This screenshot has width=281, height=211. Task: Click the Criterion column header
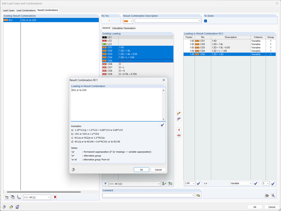point(258,37)
